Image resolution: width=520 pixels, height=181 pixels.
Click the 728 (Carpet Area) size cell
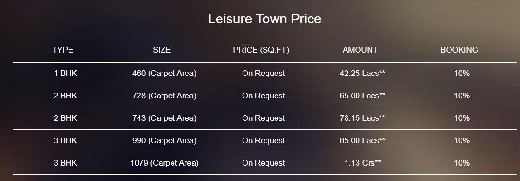pyautogui.click(x=164, y=96)
